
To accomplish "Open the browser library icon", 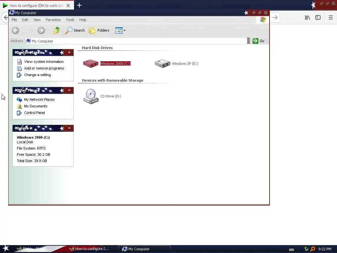I will (307, 18).
